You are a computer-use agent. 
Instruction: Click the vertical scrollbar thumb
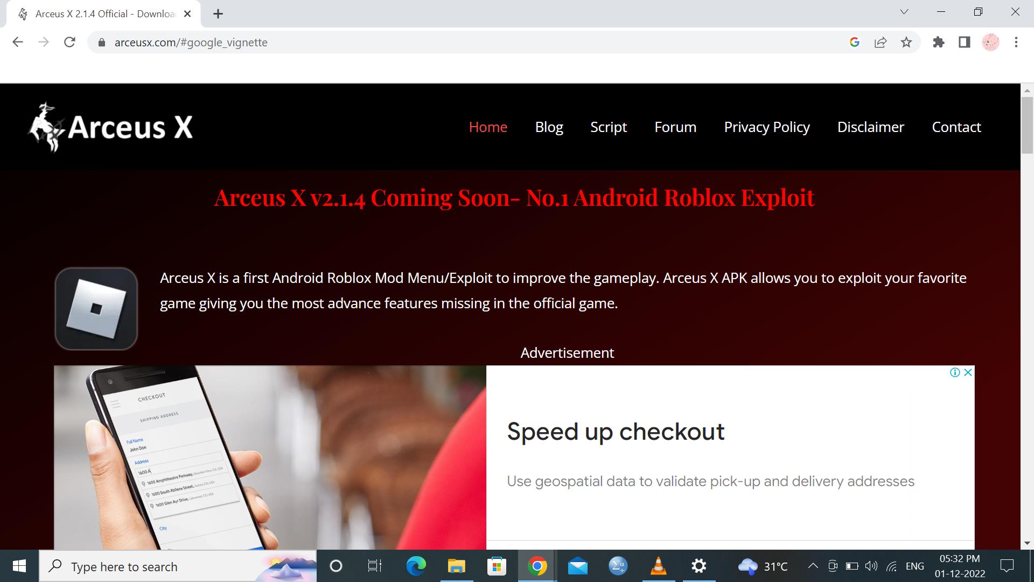pyautogui.click(x=1027, y=126)
